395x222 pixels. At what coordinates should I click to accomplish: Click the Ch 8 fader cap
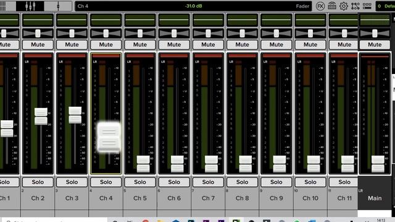pyautogui.click(x=246, y=164)
